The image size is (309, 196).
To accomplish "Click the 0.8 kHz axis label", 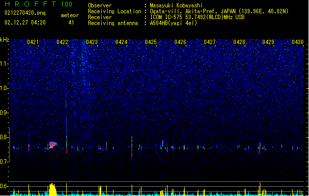I will 4,137.
